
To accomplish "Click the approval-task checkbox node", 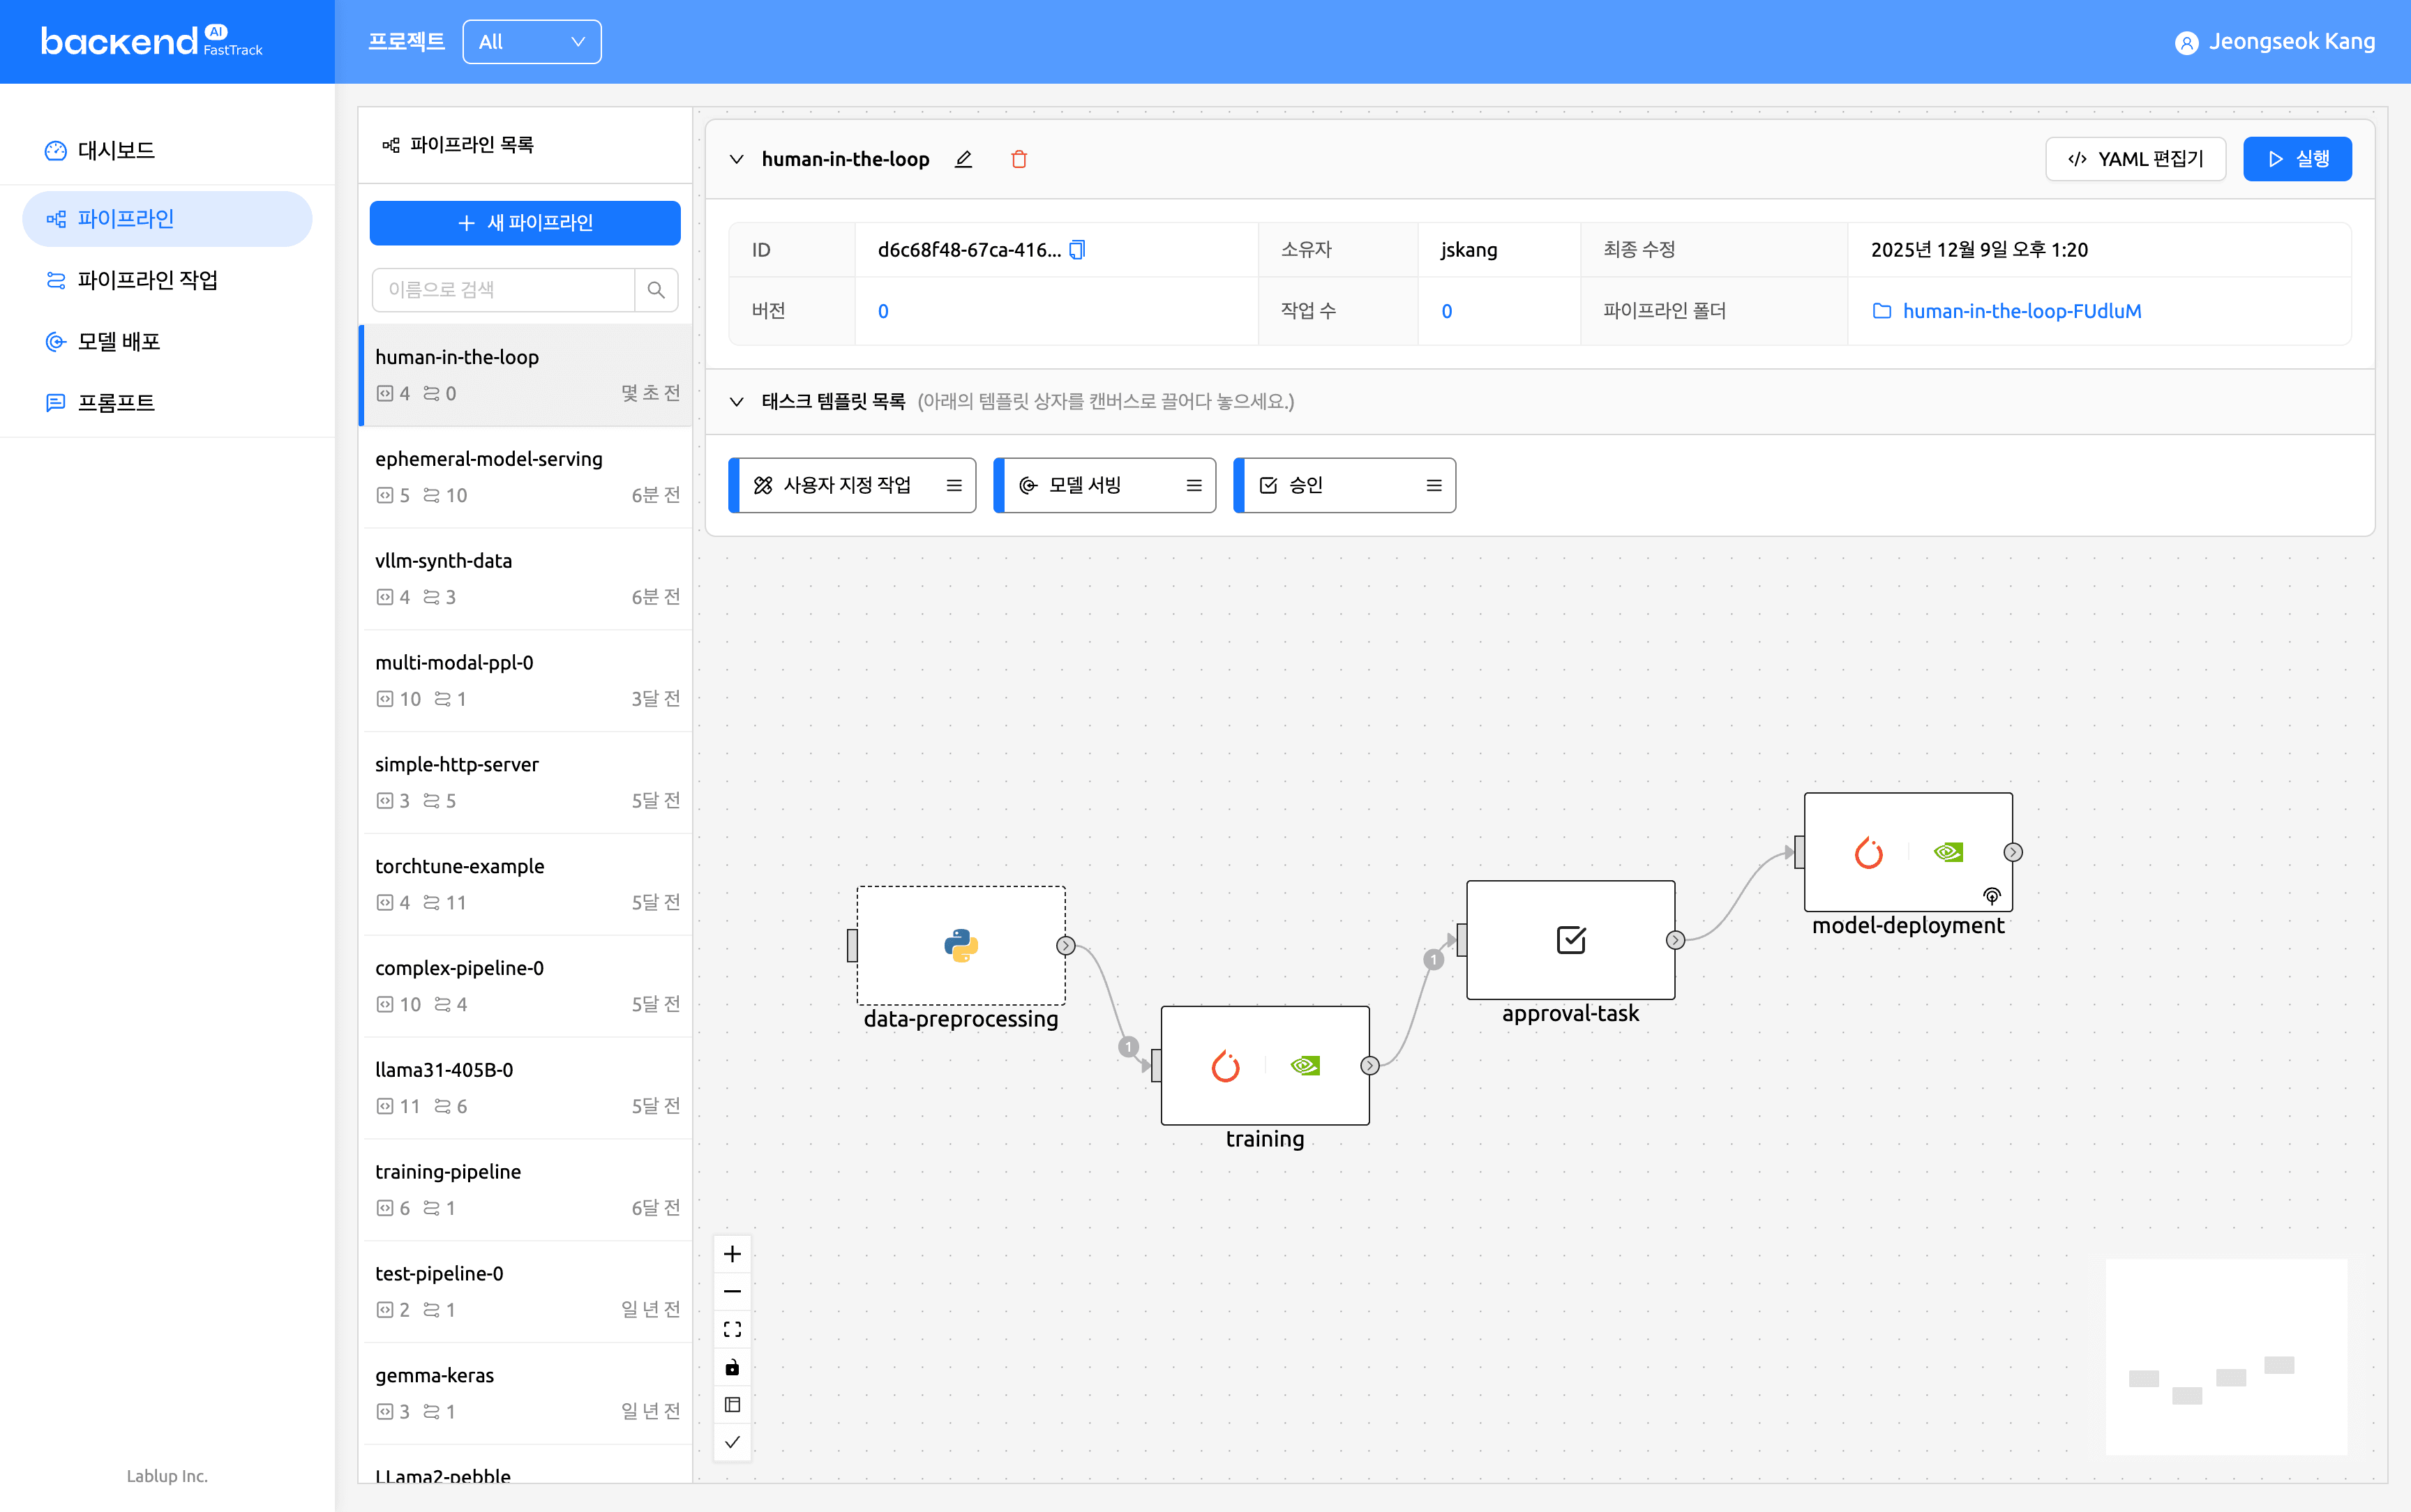I will click(1570, 940).
